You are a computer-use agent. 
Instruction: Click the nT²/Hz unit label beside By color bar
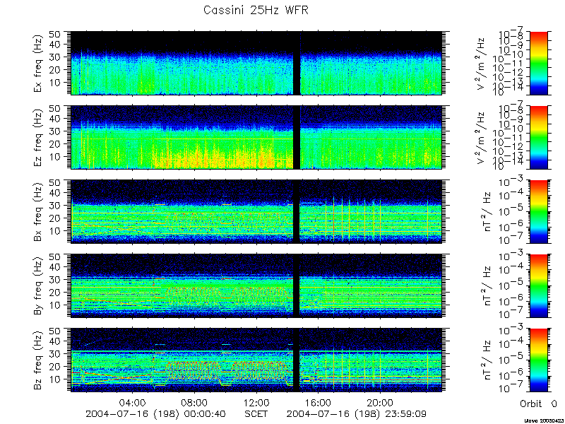pos(487,286)
